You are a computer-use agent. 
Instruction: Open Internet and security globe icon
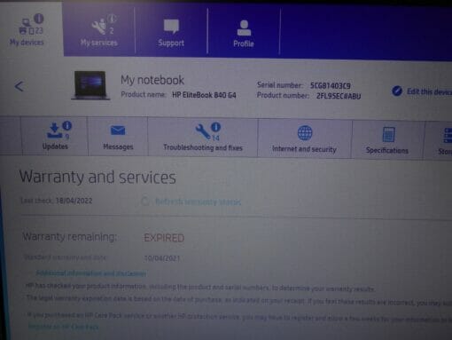coord(305,133)
